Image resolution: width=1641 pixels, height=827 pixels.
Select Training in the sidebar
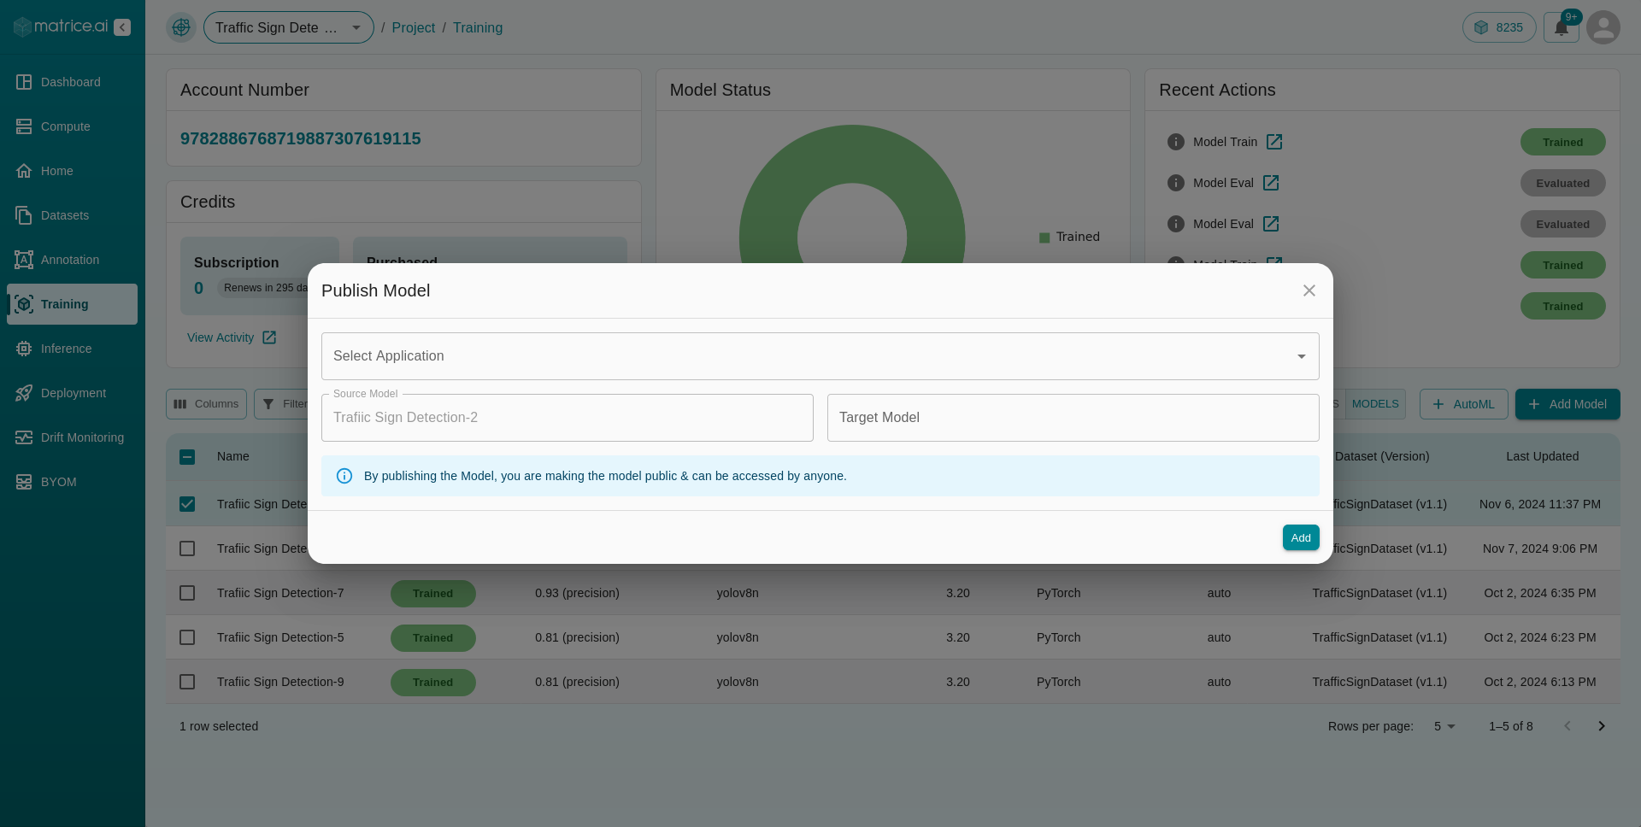click(72, 304)
